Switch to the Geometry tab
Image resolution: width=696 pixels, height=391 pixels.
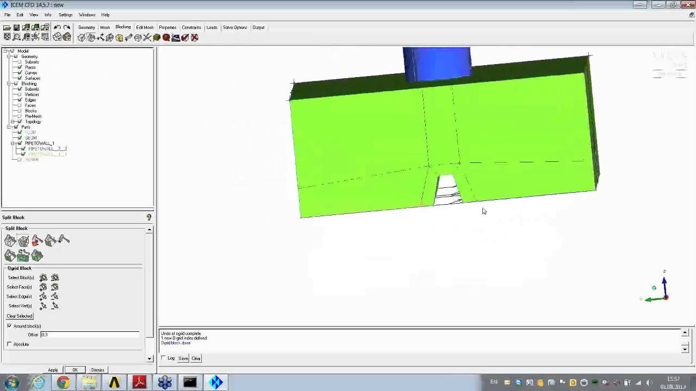coord(86,27)
